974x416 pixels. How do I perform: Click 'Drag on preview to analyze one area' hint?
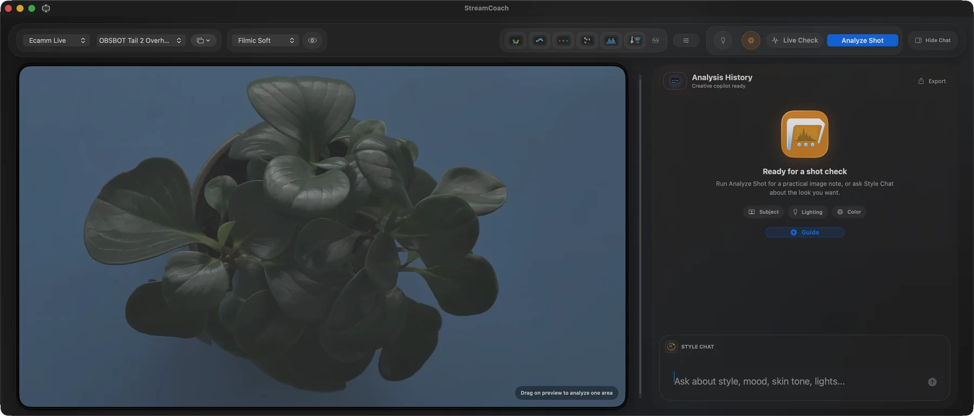[567, 393]
